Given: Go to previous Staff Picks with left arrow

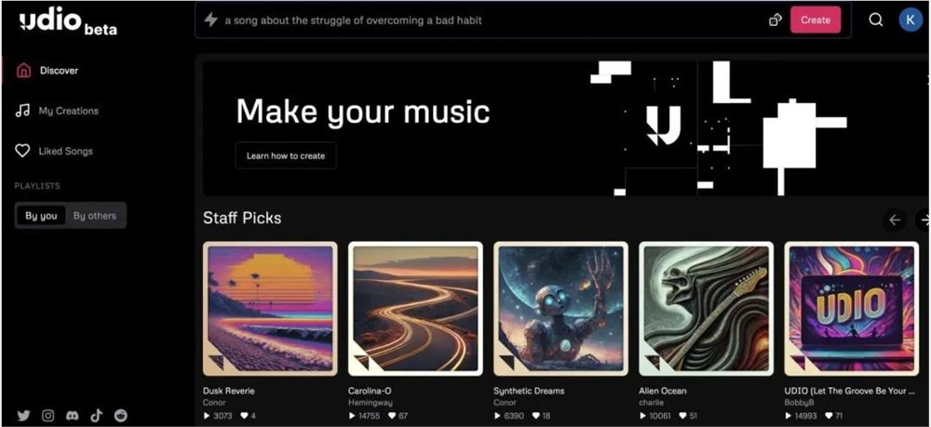Looking at the screenshot, I should tap(895, 220).
